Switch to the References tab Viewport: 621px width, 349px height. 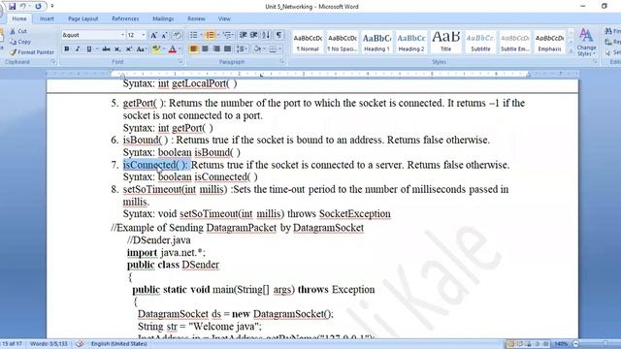coord(125,18)
